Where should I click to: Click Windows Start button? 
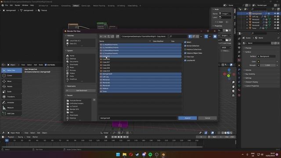[x=118, y=154]
